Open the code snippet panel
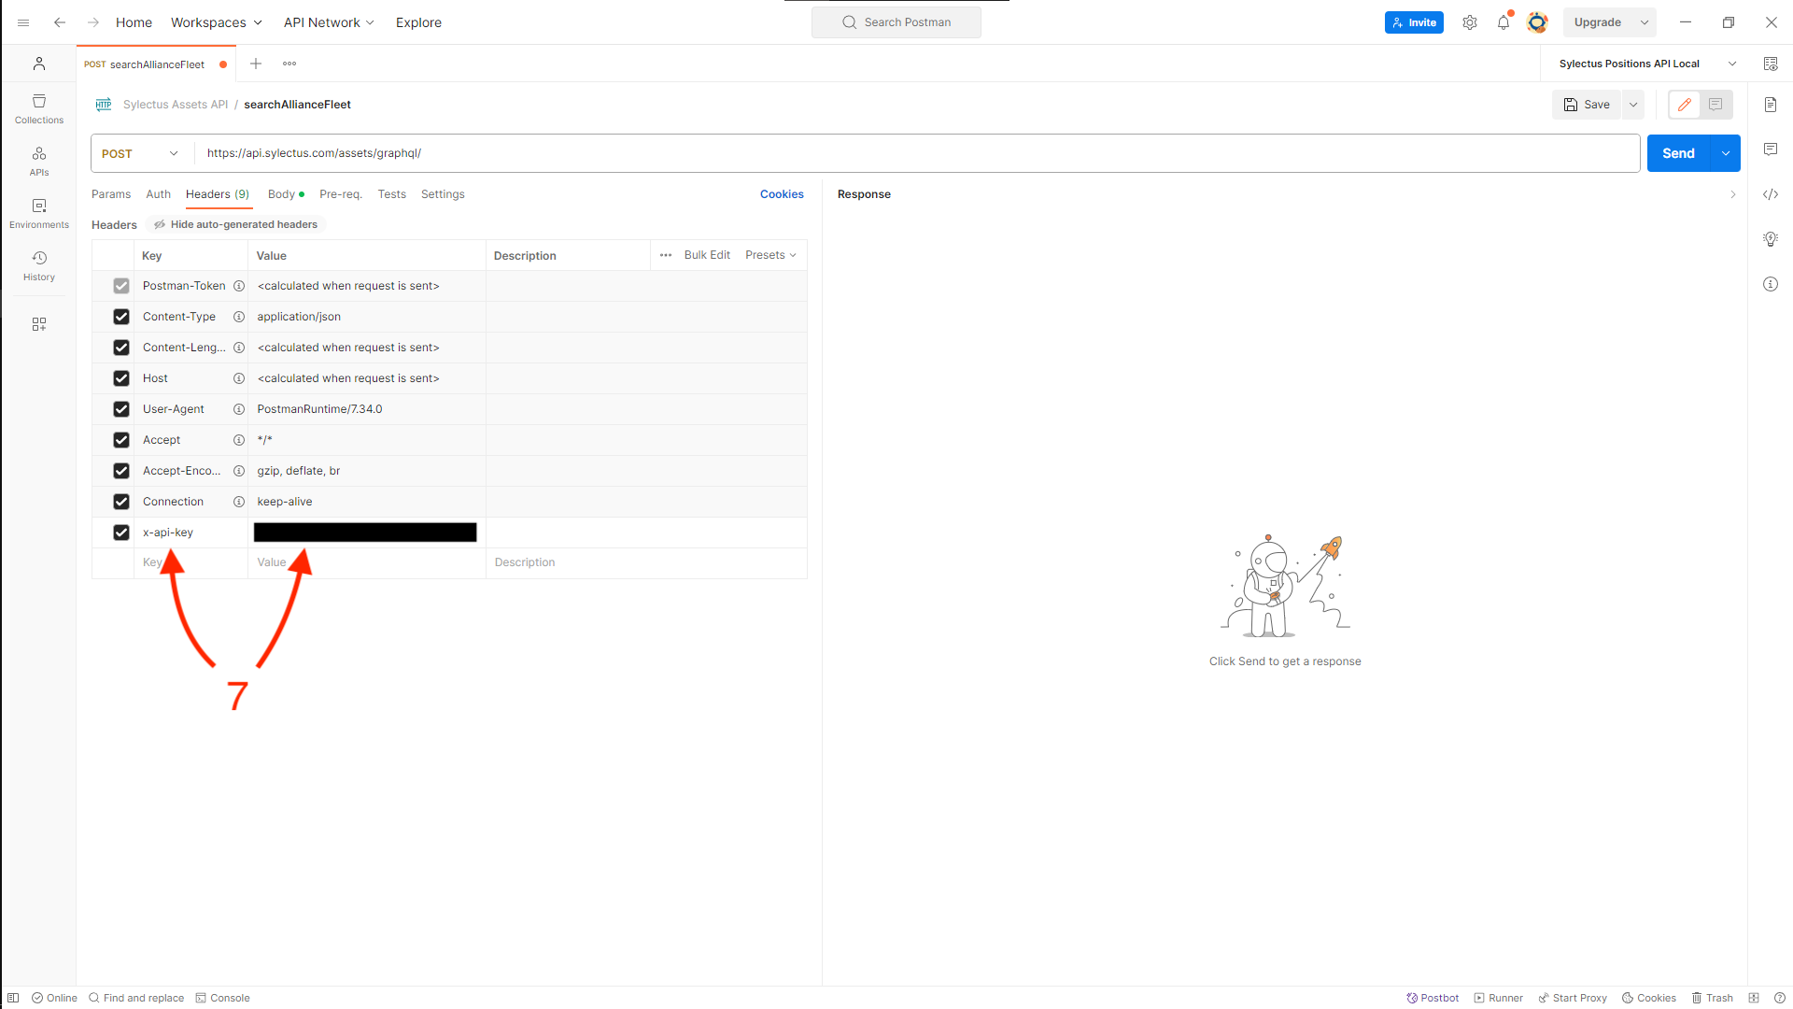Viewport: 1793px width, 1009px height. point(1771,194)
